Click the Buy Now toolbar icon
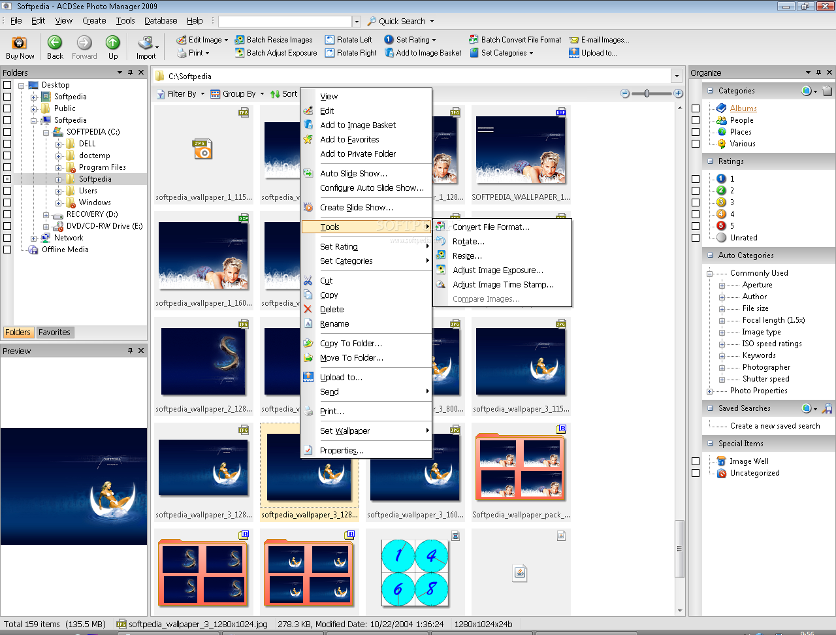The image size is (836, 635). click(x=20, y=43)
